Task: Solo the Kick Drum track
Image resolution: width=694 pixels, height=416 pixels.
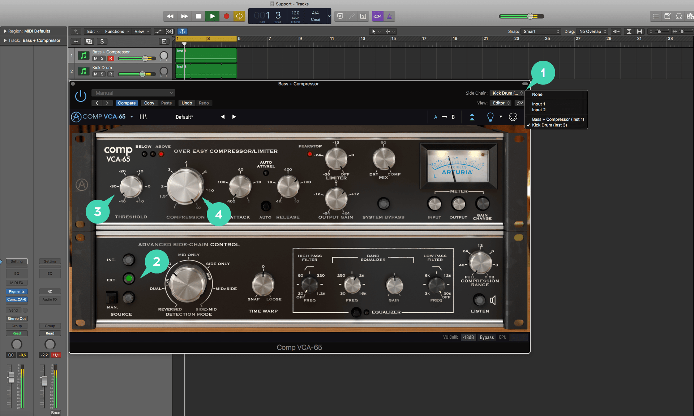Action: 102,74
